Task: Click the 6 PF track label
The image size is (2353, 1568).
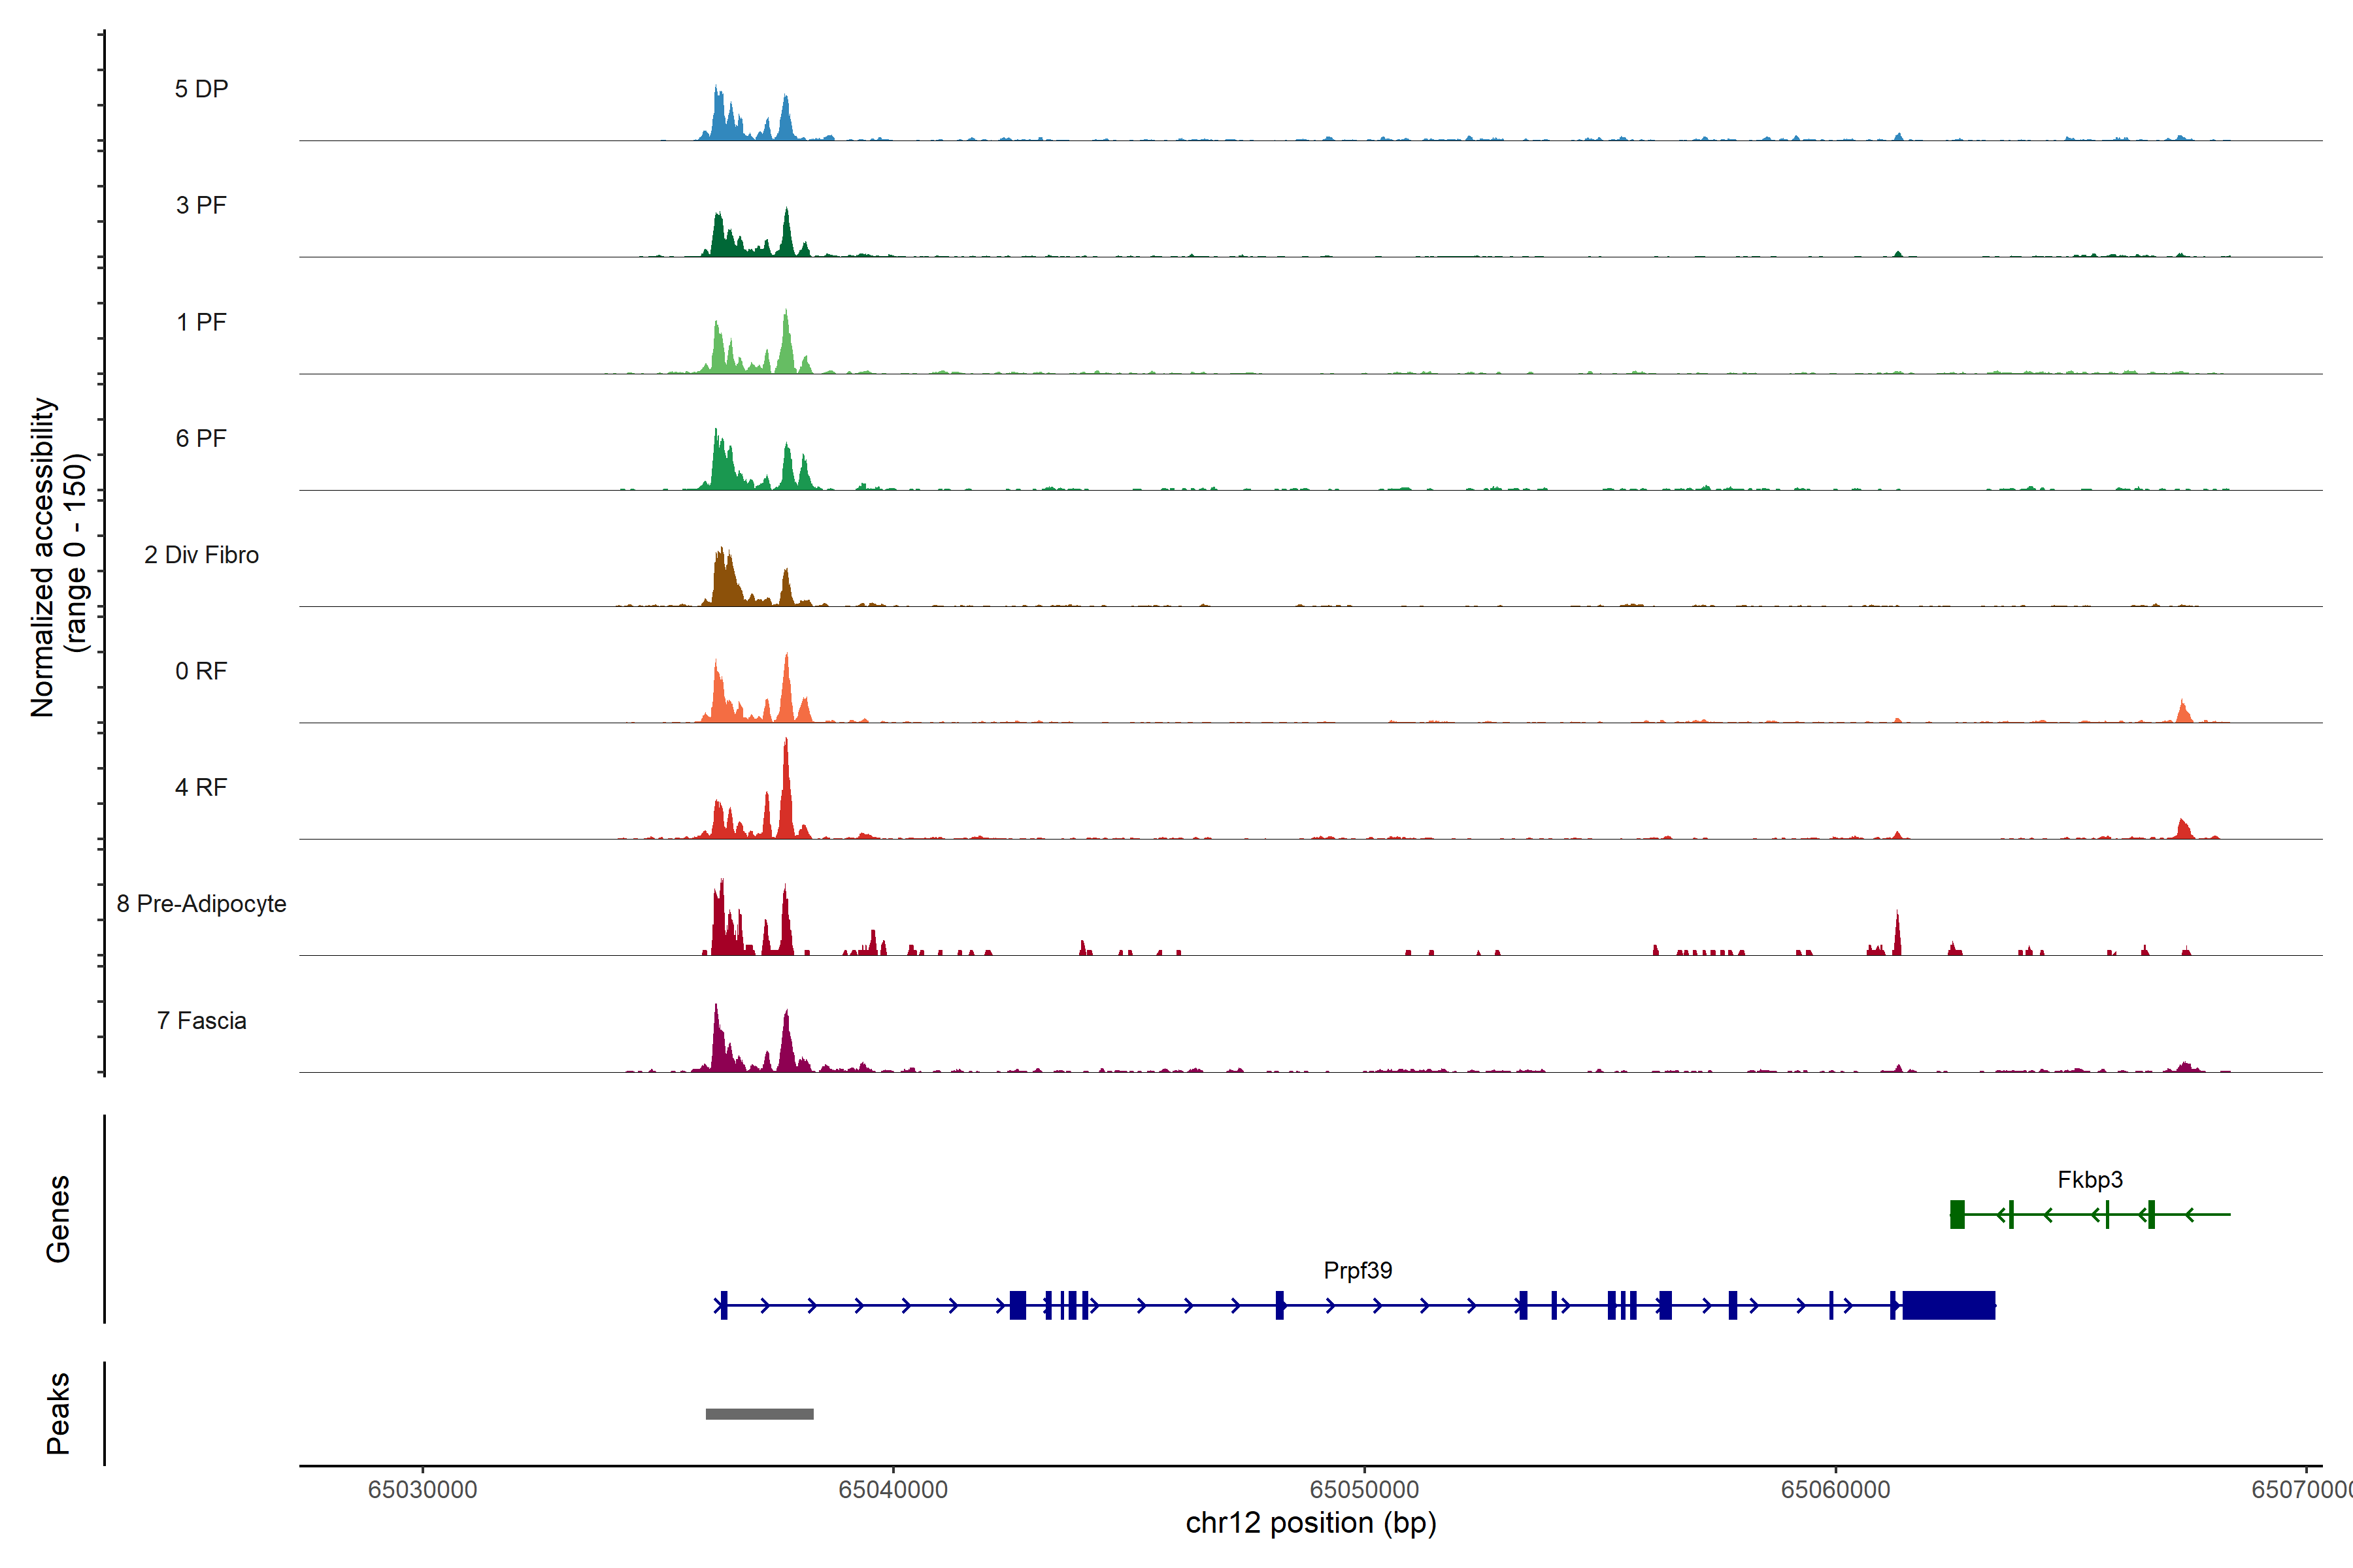Action: click(x=201, y=438)
